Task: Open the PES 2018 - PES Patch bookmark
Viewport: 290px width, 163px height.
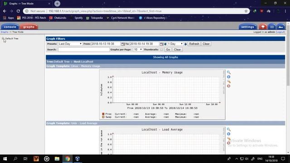Action: click(x=31, y=18)
